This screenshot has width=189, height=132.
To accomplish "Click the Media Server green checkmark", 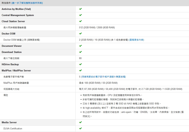I will (80, 122).
